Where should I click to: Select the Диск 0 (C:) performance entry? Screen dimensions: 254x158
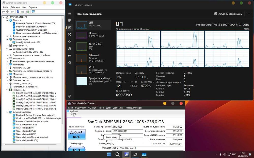[x=93, y=47]
